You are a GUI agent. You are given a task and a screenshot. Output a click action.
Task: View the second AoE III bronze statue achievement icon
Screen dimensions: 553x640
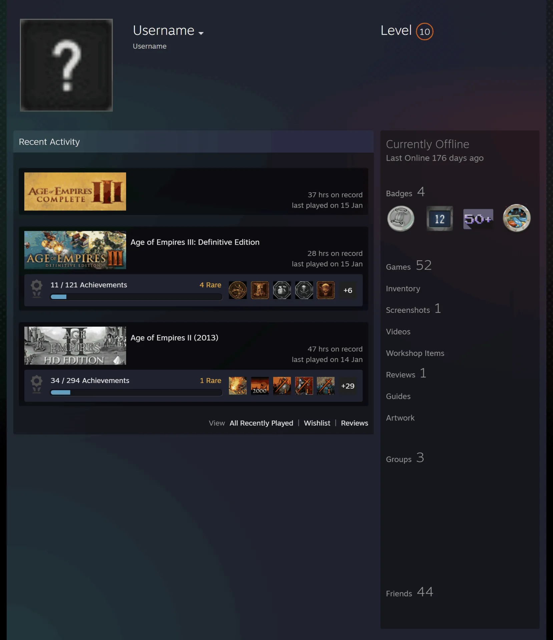(260, 290)
